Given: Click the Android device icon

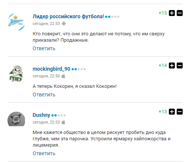Looking at the screenshot, I should pyautogui.click(x=64, y=23).
